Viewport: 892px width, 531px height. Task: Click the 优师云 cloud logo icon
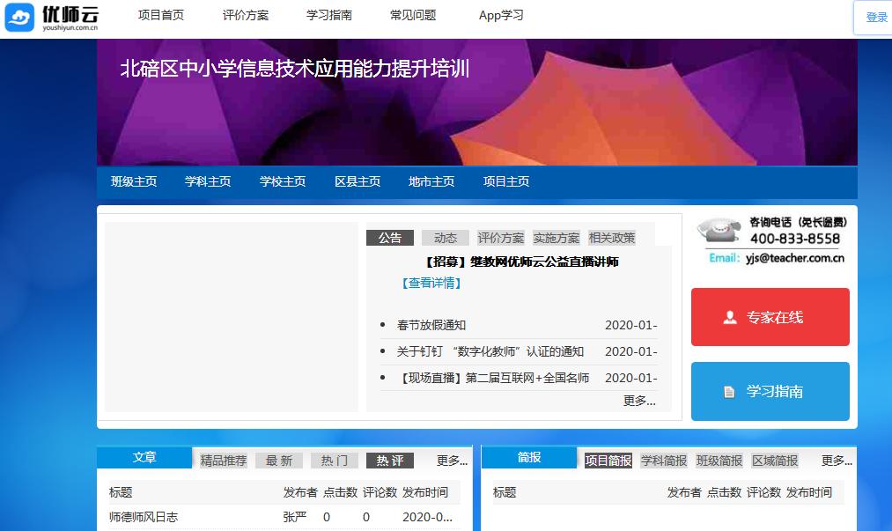[19, 17]
